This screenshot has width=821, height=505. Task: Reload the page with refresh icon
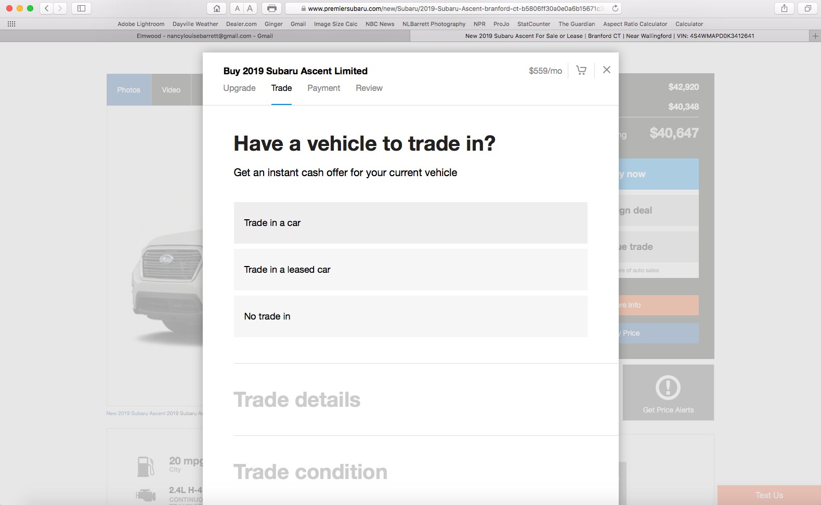pyautogui.click(x=615, y=8)
